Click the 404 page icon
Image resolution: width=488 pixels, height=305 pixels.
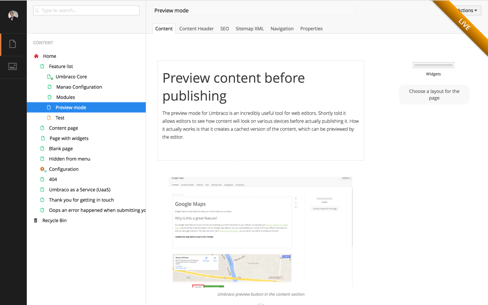(x=42, y=180)
